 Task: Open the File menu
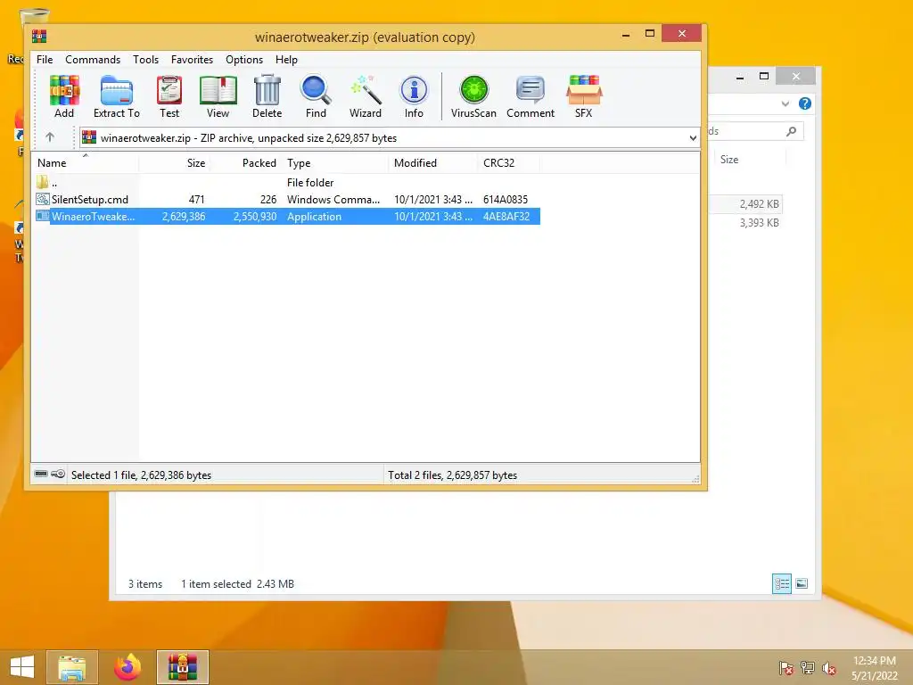(x=45, y=60)
